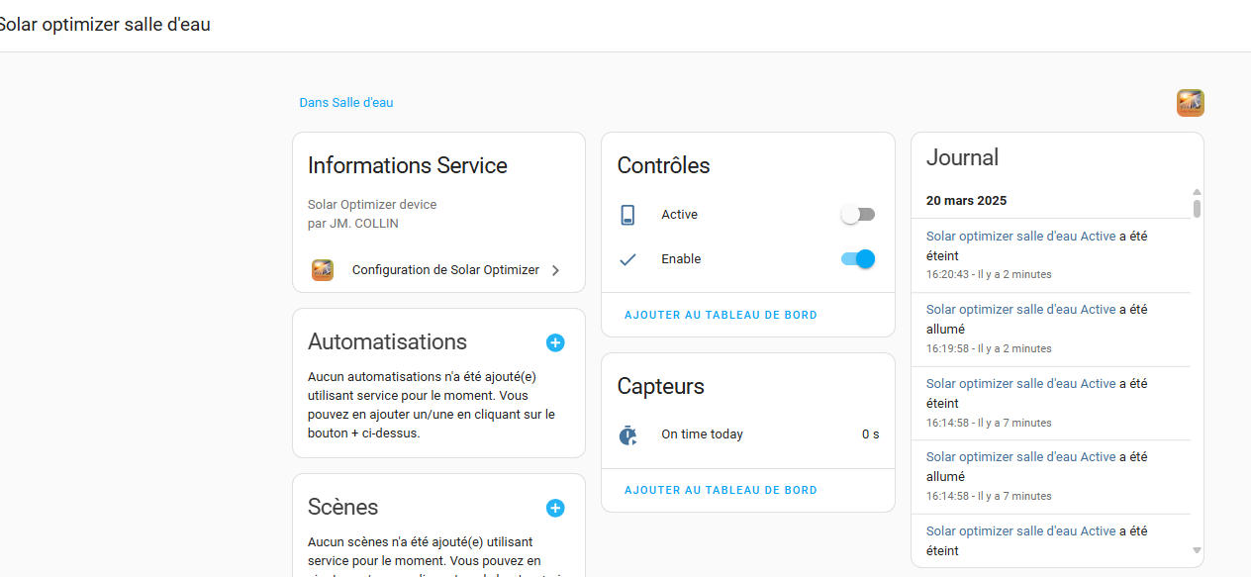Click the Automatisations heading

pos(387,342)
